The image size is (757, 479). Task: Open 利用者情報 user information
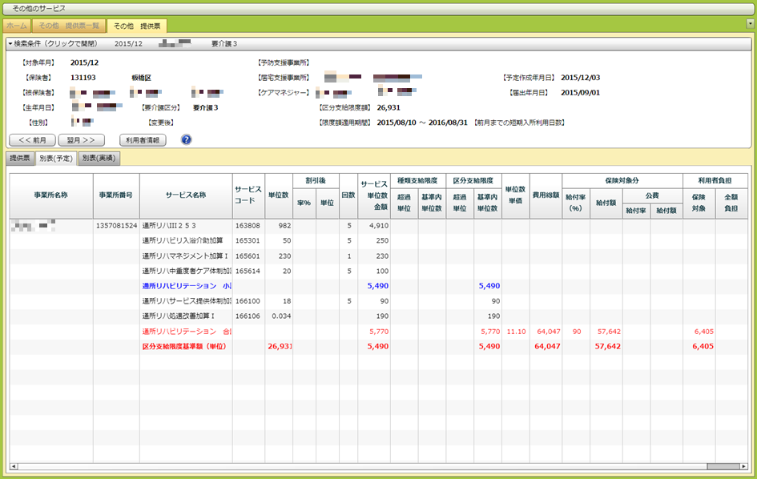pyautogui.click(x=143, y=139)
